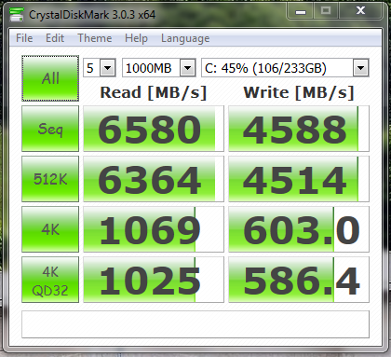Viewport: 391px width, 357px height.
Task: Open the Edit menu
Action: tap(55, 38)
